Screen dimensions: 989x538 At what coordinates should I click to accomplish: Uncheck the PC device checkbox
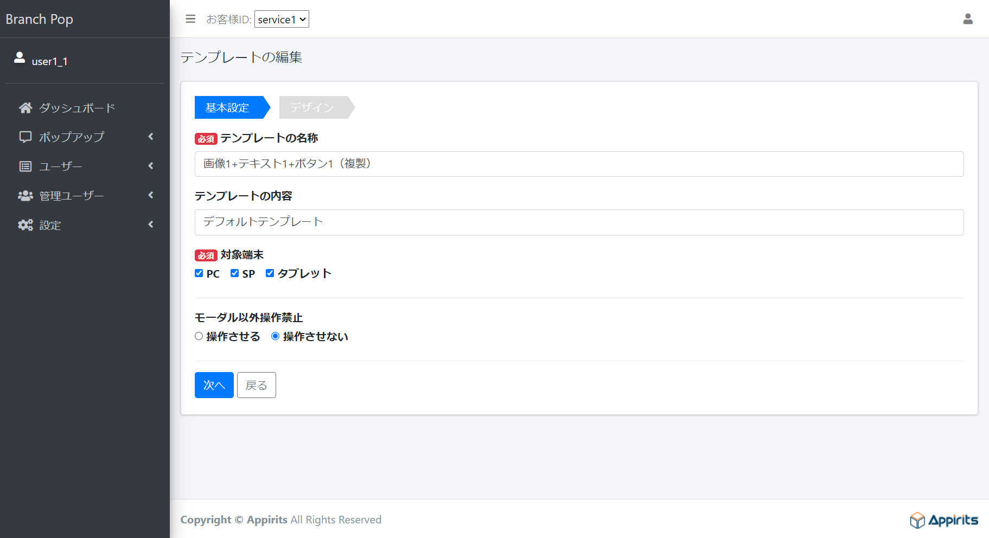pyautogui.click(x=199, y=273)
